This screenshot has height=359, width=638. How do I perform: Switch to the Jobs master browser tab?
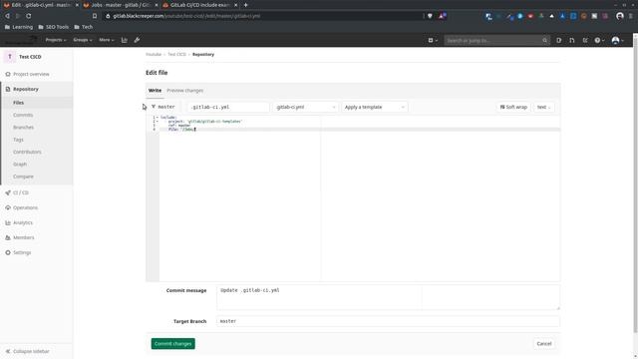tap(120, 5)
